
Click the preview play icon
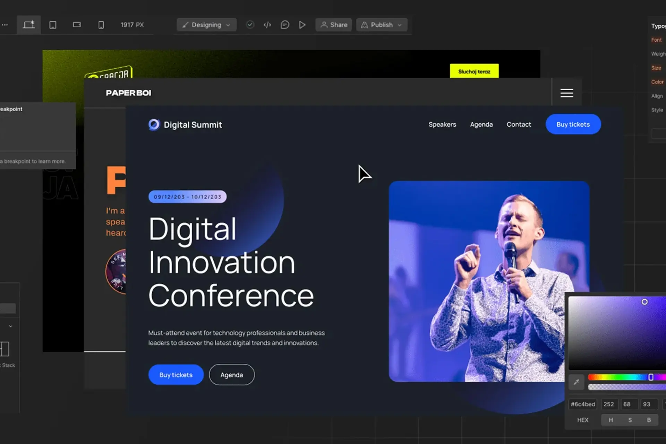click(x=302, y=25)
